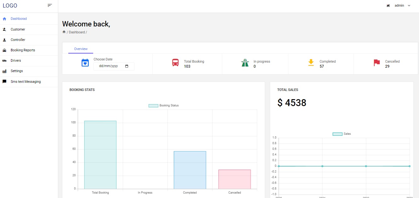Click the Welcome back heading

(x=86, y=24)
